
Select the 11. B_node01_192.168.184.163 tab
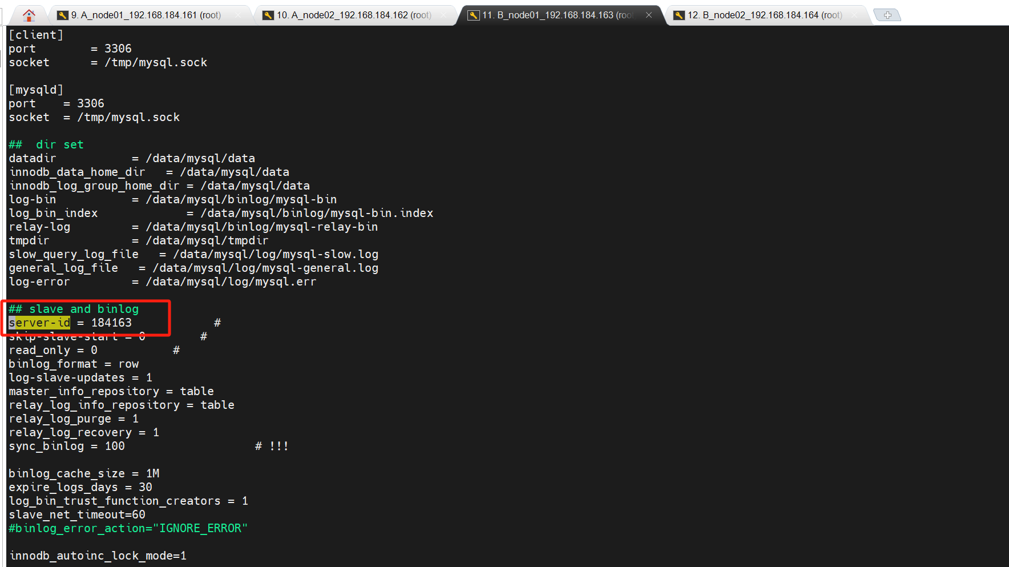coord(558,15)
